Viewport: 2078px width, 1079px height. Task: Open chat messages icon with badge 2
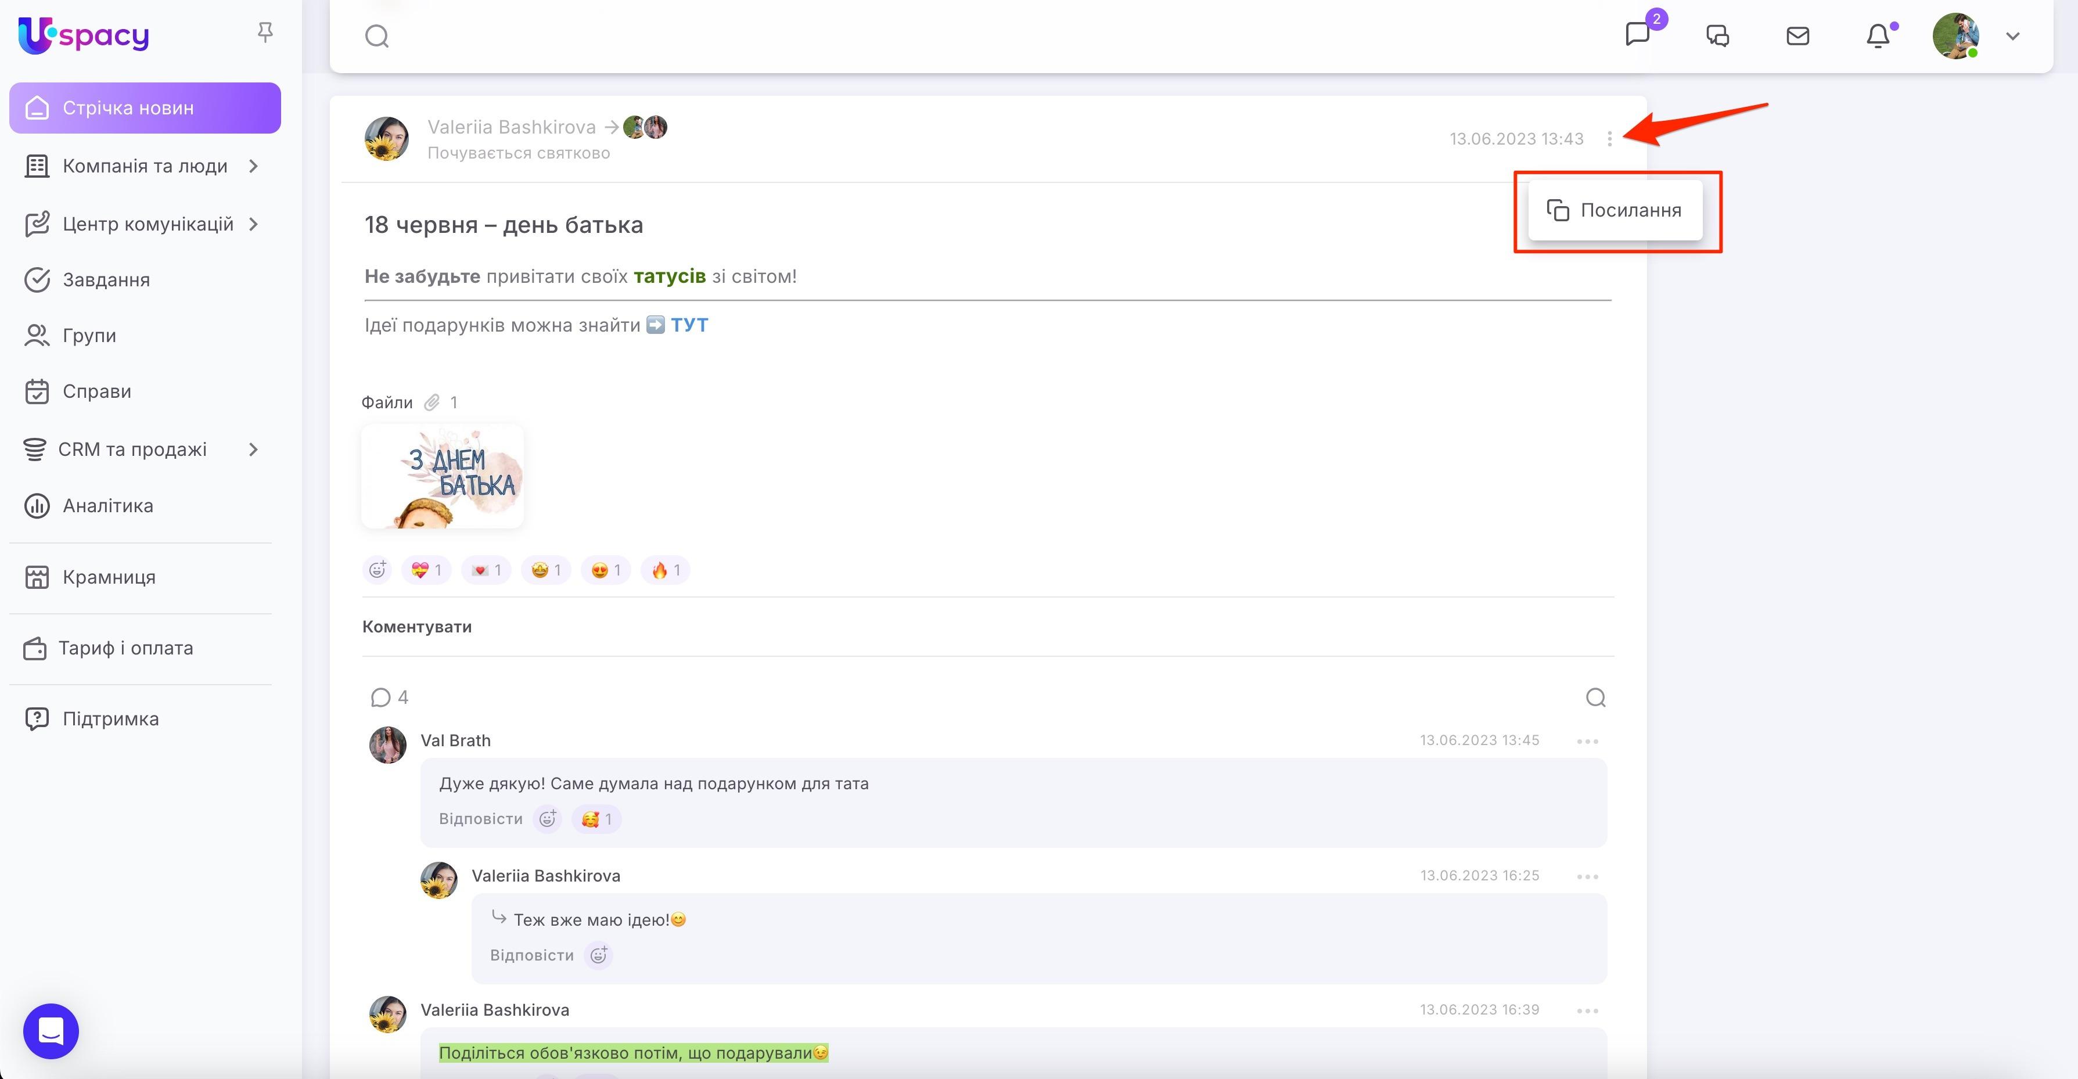pos(1638,35)
